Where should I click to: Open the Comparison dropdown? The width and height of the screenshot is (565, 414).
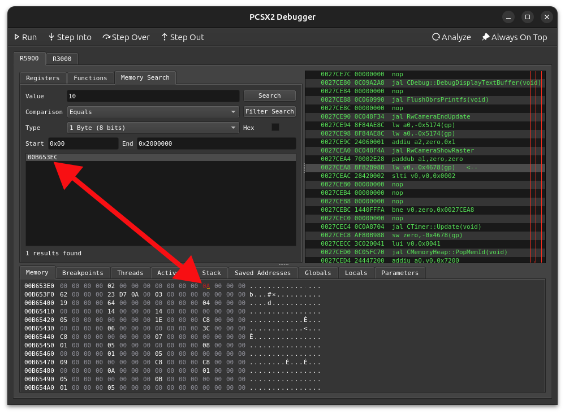153,112
